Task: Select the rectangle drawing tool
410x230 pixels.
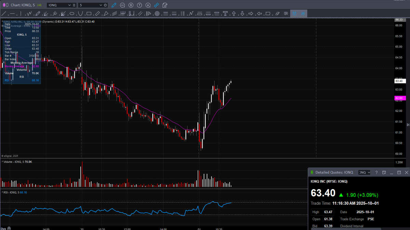Action: click(89, 14)
